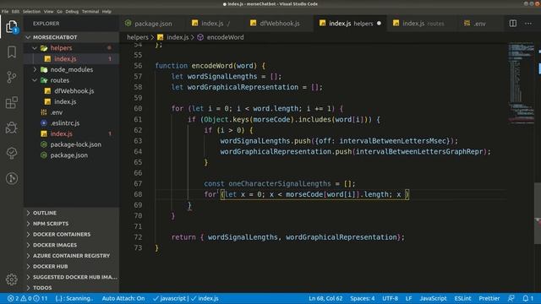The image size is (541, 304).
Task: Open the Terminal menu
Action: click(x=90, y=11)
